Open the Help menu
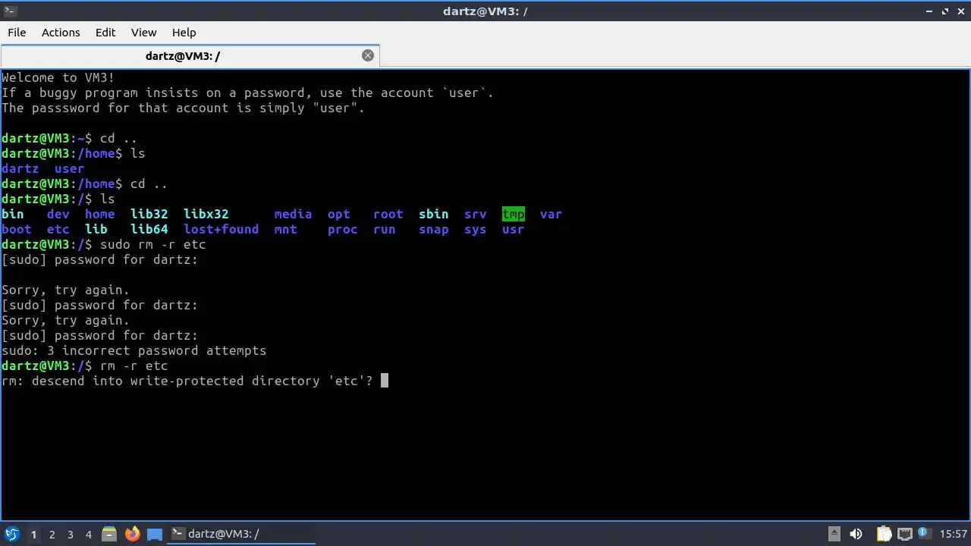The image size is (971, 546). [184, 33]
